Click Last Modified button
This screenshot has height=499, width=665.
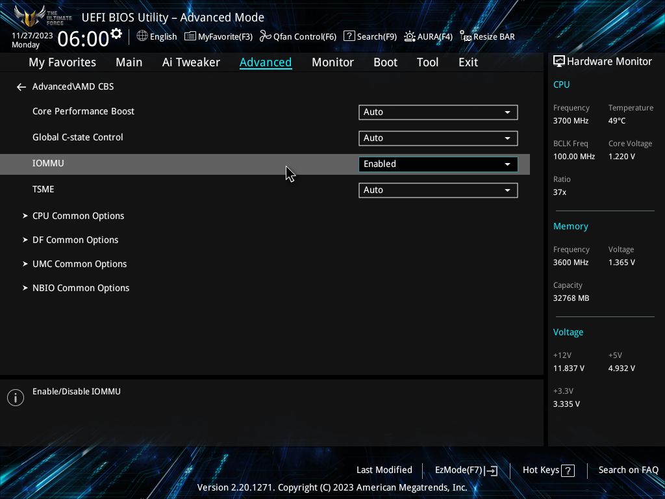[384, 470]
